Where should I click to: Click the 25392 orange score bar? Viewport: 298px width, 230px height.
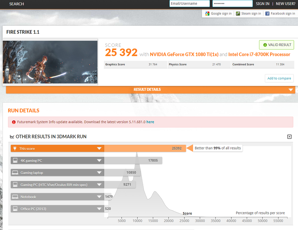(x=145, y=149)
